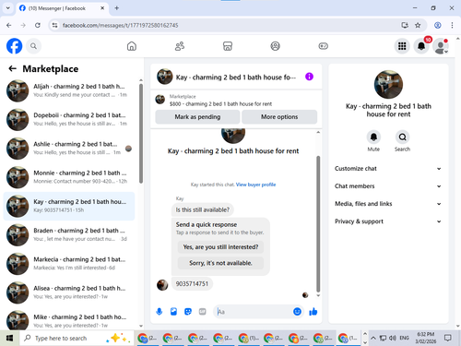Screen dimensions: 461x346
Task: Open Chrome three-dot menu
Action: pos(452,25)
